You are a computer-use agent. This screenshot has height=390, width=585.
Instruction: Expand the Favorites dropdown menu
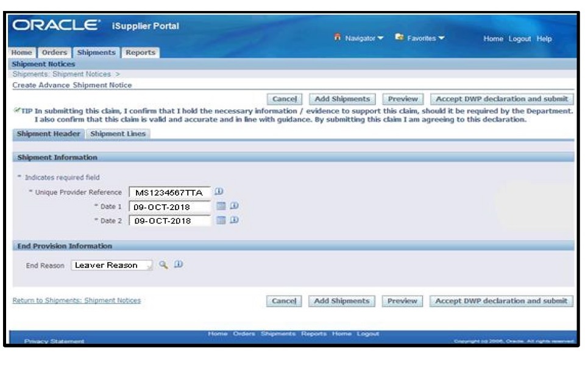click(x=420, y=38)
